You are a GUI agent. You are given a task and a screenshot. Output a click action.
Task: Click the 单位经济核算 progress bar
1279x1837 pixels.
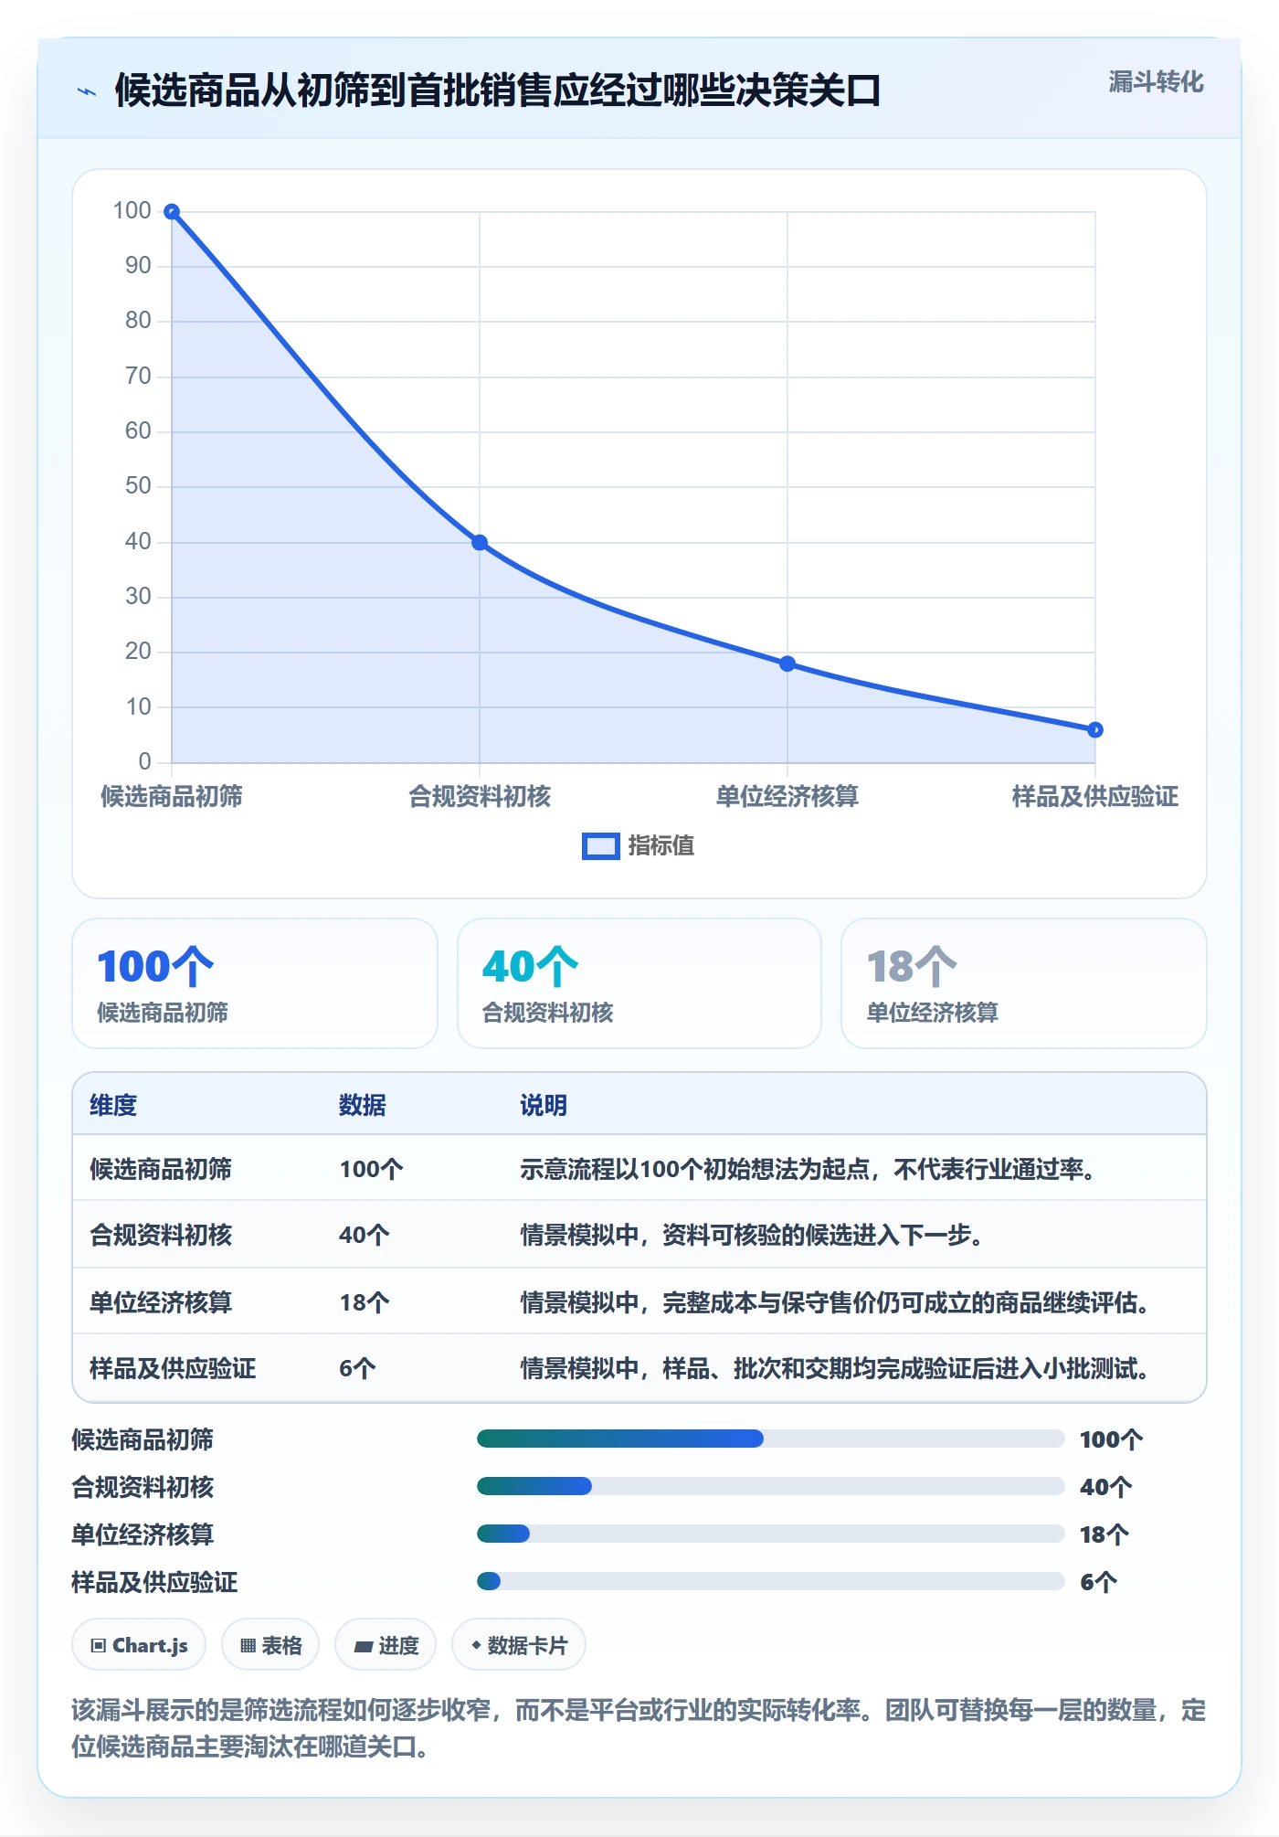(770, 1534)
